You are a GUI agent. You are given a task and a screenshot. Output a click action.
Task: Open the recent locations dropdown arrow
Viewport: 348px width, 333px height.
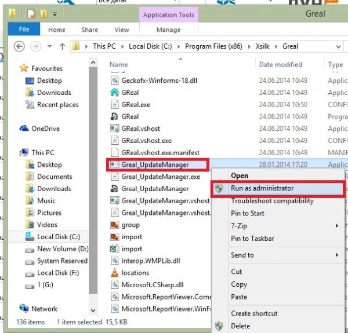(49, 46)
